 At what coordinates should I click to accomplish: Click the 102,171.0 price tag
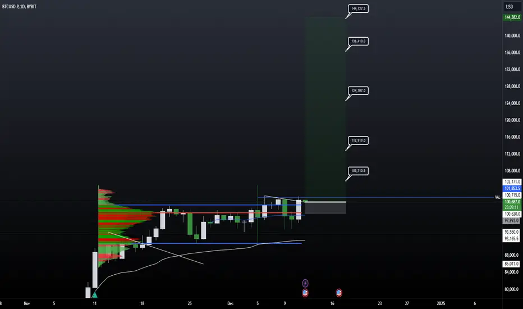coord(512,181)
